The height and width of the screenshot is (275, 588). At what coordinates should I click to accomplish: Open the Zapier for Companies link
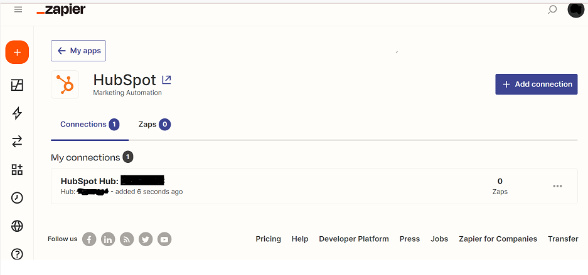click(x=498, y=239)
